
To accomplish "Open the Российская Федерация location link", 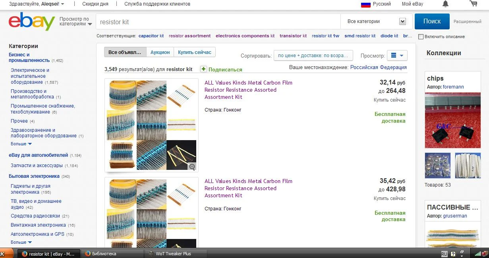I will (x=379, y=67).
